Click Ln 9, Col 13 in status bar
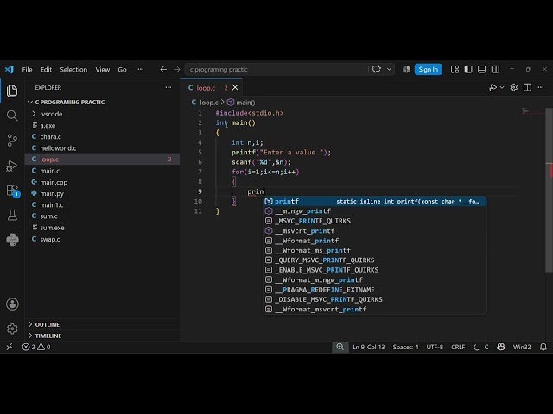Screen dimensions: 553x414 369,347
